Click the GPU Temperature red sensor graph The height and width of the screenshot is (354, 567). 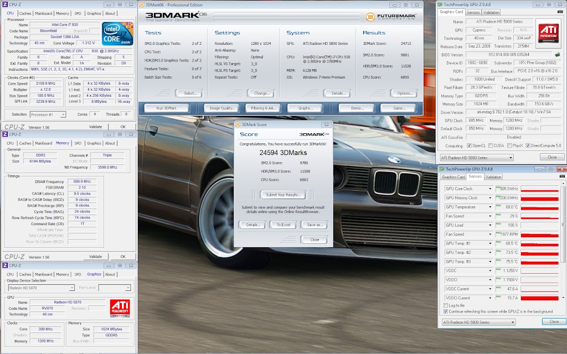(539, 207)
